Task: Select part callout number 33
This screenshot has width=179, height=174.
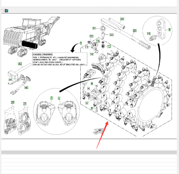Action: tap(122, 19)
